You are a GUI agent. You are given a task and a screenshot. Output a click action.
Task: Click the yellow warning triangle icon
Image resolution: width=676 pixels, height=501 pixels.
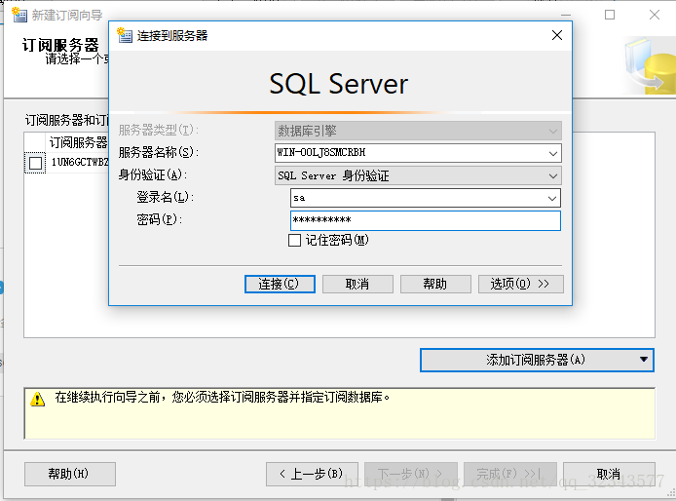click(38, 399)
